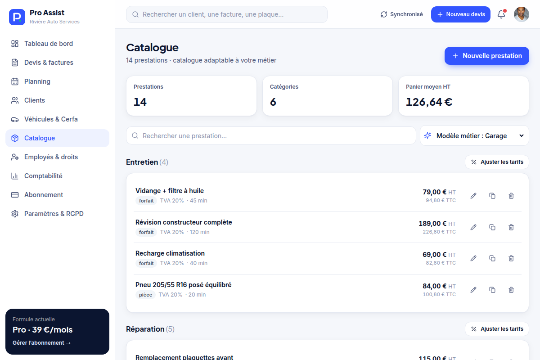Focus the global client, invoice, plate search
This screenshot has height=360, width=540.
coord(227,14)
